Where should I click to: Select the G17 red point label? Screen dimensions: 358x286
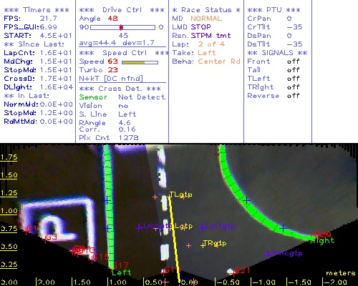point(121,265)
